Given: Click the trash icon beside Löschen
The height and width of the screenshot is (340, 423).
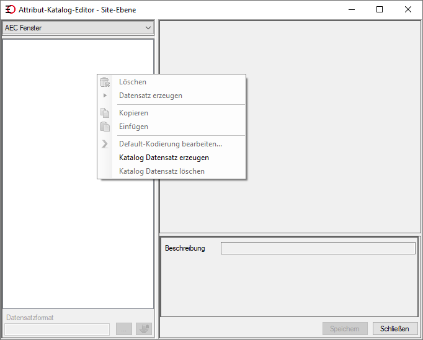Looking at the screenshot, I should [x=105, y=82].
